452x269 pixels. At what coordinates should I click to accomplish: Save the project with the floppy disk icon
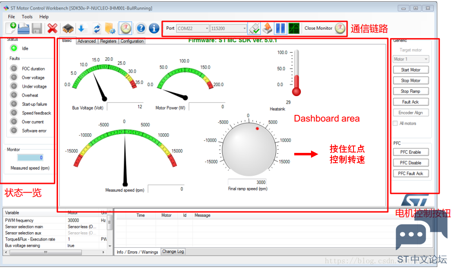pyautogui.click(x=37, y=29)
